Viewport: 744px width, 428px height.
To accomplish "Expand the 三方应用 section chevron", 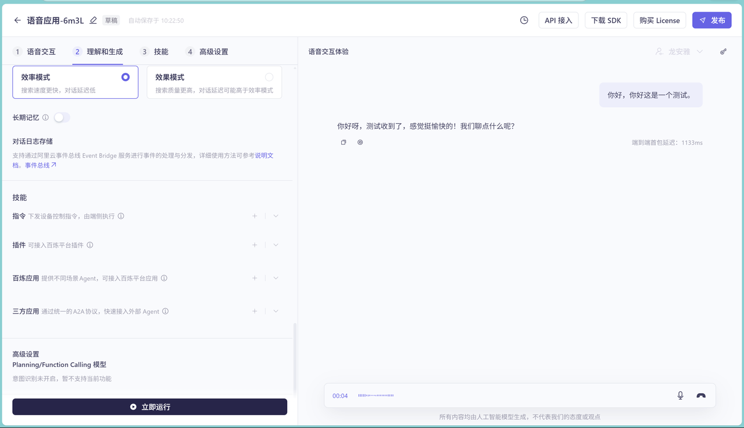I will click(276, 312).
